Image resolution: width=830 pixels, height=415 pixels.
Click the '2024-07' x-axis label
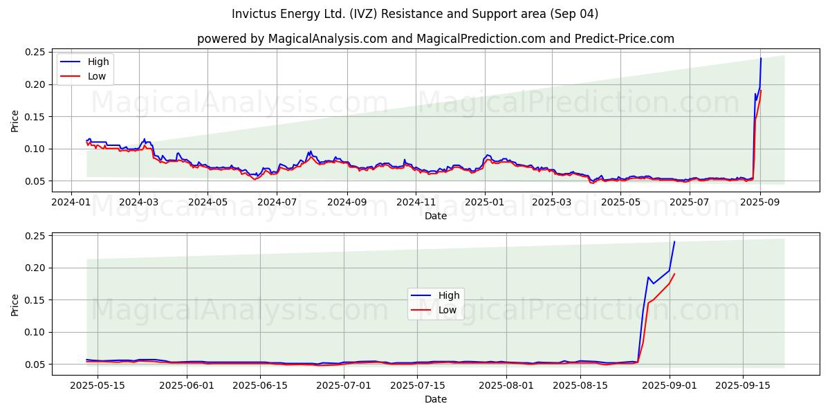(x=277, y=202)
